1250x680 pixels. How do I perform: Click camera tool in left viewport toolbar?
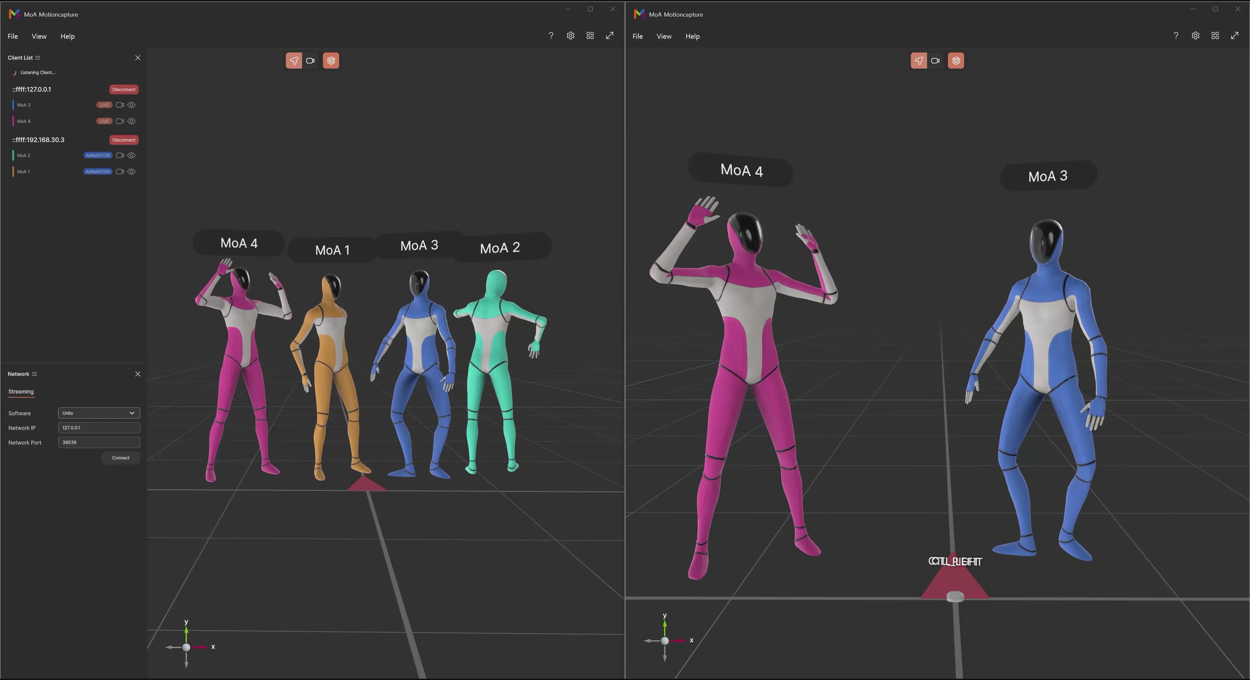tap(311, 61)
